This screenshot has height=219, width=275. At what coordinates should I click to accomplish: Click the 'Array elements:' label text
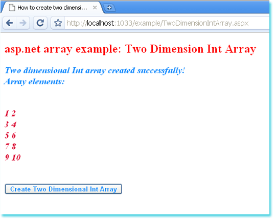(34, 82)
